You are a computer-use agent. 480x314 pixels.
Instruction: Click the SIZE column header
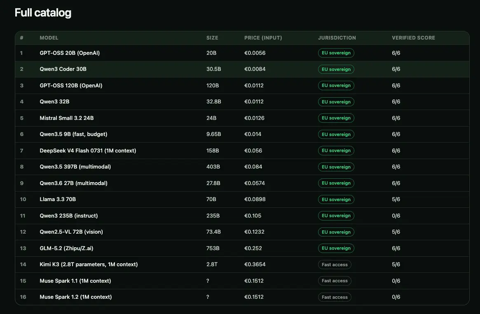coord(212,37)
